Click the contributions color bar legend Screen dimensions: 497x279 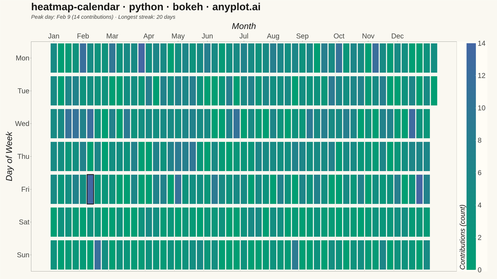471,157
